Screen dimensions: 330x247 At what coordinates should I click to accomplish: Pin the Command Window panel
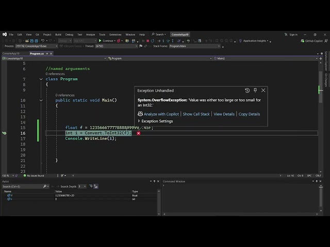coord(317,181)
